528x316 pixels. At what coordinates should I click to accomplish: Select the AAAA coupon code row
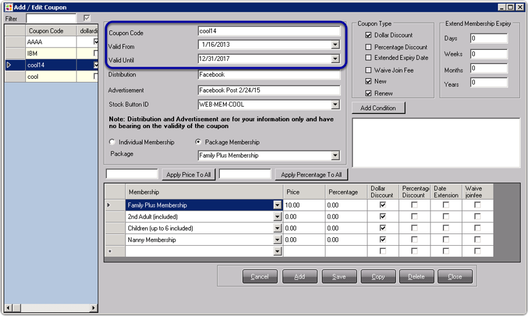pyautogui.click(x=51, y=42)
